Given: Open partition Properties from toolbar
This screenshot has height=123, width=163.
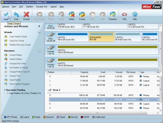Looking at the screenshot, I should pyautogui.click(x=113, y=16).
